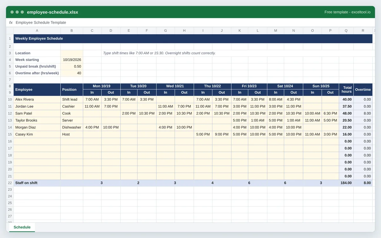Click the Overtime after (hrs/week) label
Viewport: 381px width, 238px height.
point(37,73)
